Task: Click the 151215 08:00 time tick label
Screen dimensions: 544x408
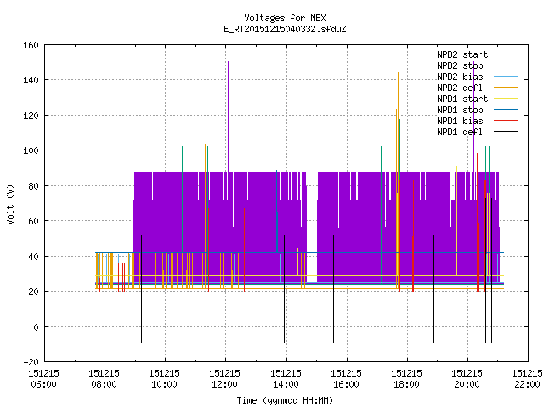Action: pos(104,378)
